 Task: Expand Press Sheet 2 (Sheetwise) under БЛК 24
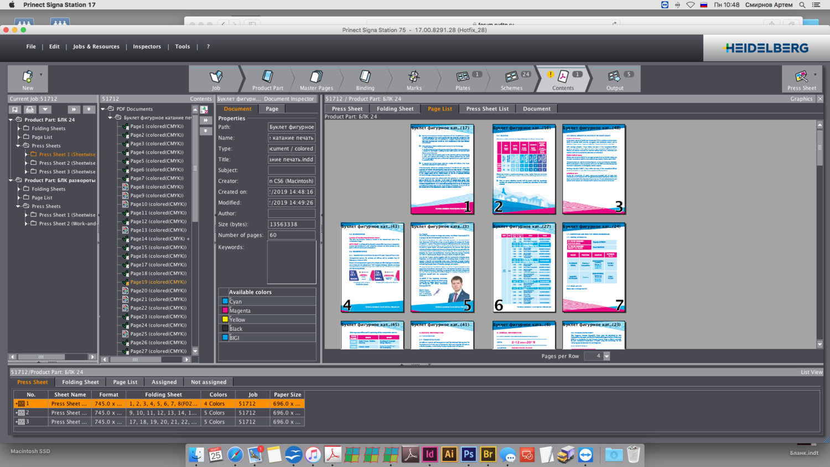point(26,163)
